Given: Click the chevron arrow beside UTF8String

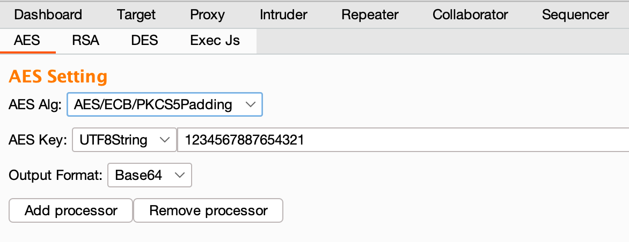Looking at the screenshot, I should (x=164, y=140).
